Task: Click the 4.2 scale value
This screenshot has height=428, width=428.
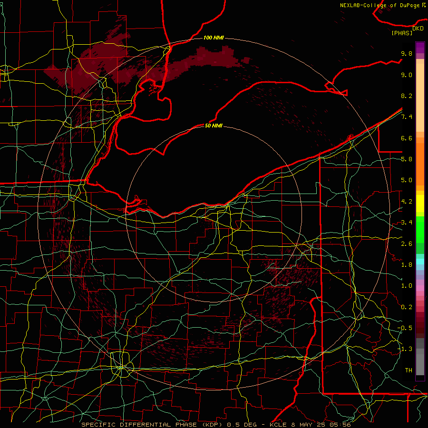Action: coord(407,202)
